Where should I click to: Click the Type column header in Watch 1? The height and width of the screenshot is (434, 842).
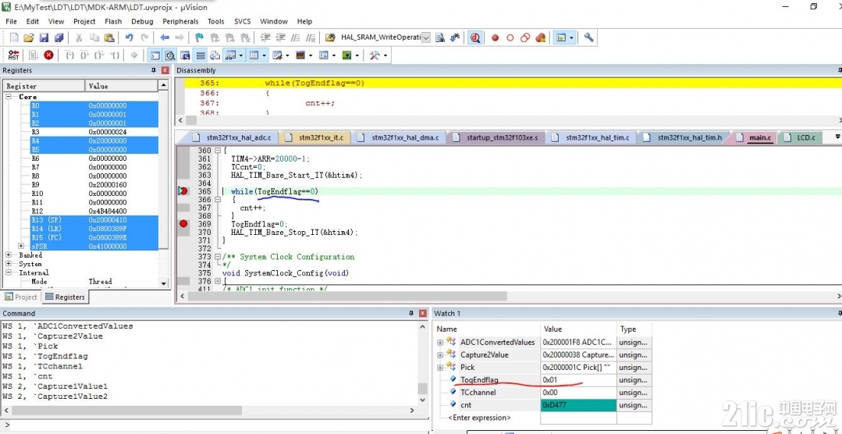[x=634, y=329]
